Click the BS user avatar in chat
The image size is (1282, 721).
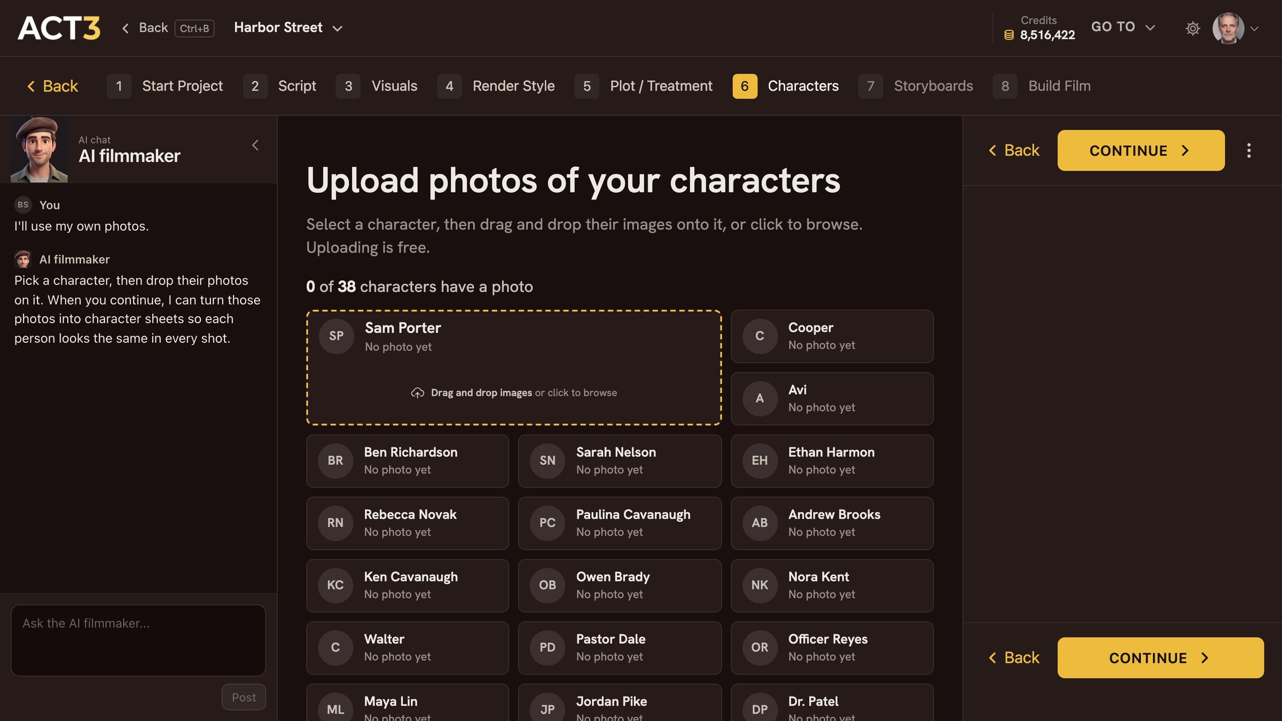coord(23,205)
